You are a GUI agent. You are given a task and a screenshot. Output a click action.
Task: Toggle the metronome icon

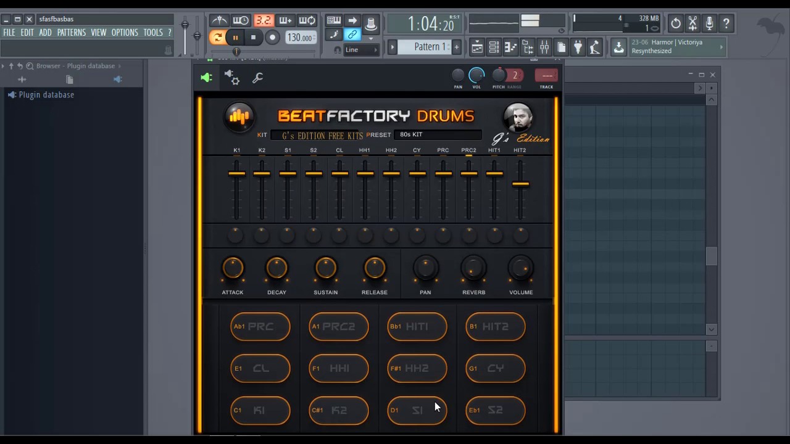pos(219,20)
